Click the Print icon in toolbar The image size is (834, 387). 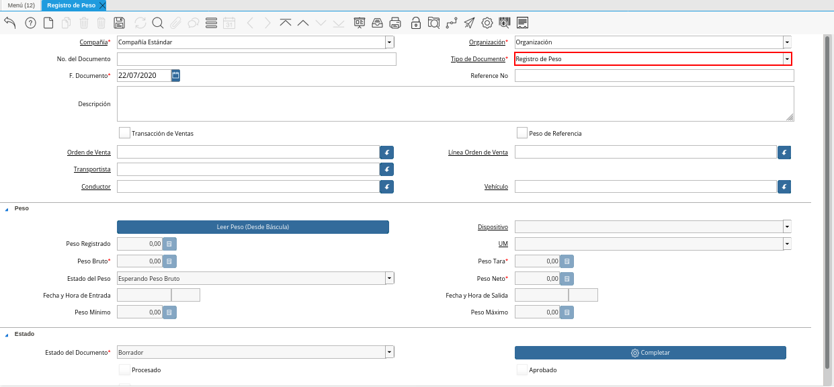coord(395,23)
